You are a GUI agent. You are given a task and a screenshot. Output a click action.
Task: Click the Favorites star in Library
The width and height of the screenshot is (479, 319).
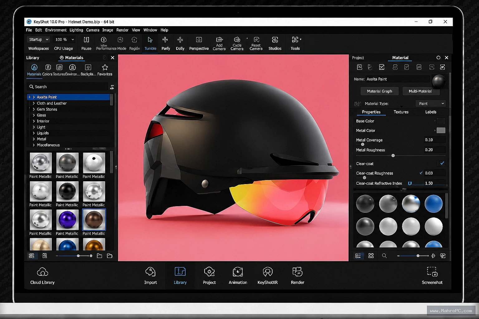tap(105, 67)
